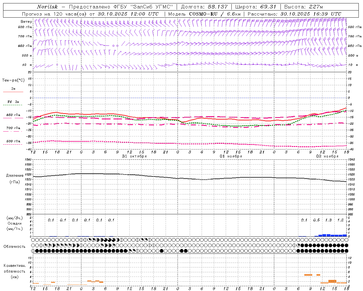Click the "850 гПа" temperature legend entry

(x=13, y=115)
